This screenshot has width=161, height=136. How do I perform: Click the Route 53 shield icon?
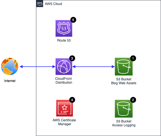64,28
